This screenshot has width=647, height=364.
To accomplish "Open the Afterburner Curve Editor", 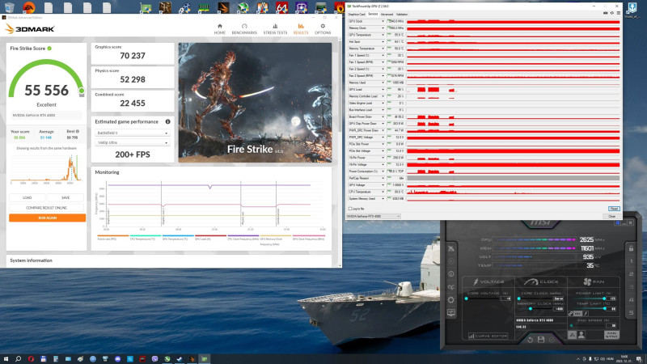I will pos(488,336).
